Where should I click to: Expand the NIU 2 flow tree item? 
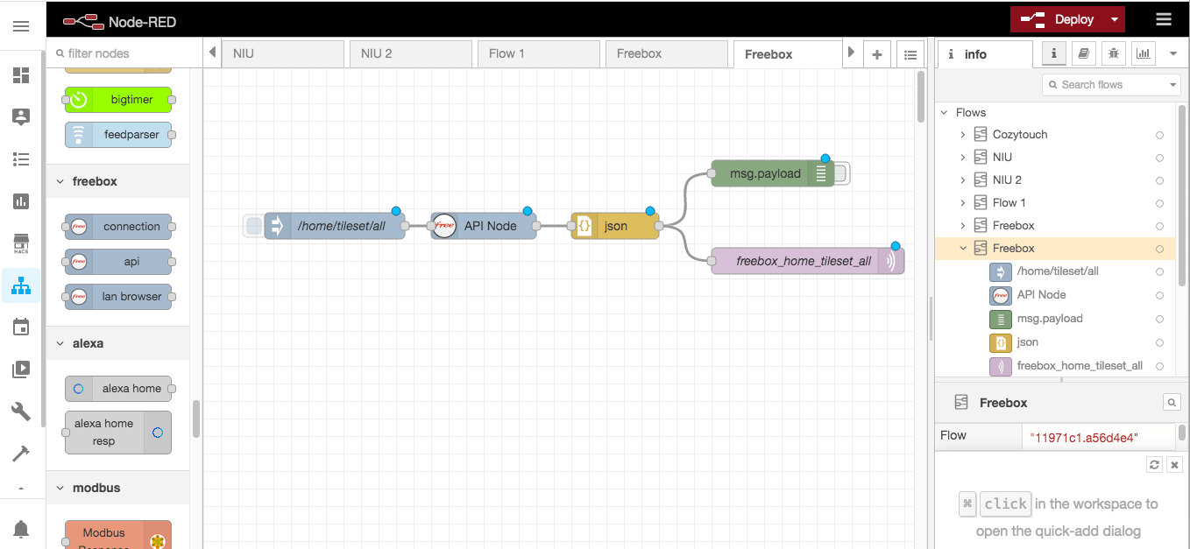tap(962, 180)
